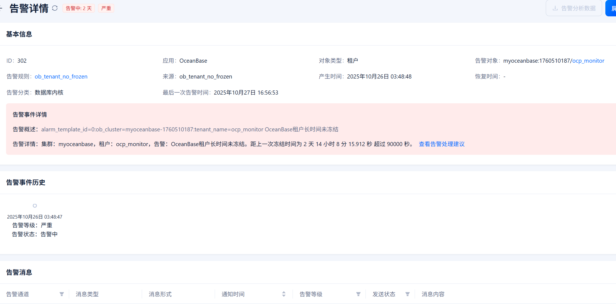Open the ob_tenant_no_frozen alarm rule link
Screen dimensions: 616x308
[61, 77]
